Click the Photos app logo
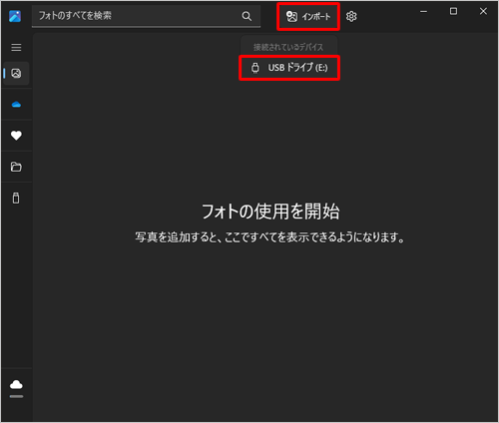This screenshot has width=499, height=423. pos(15,16)
